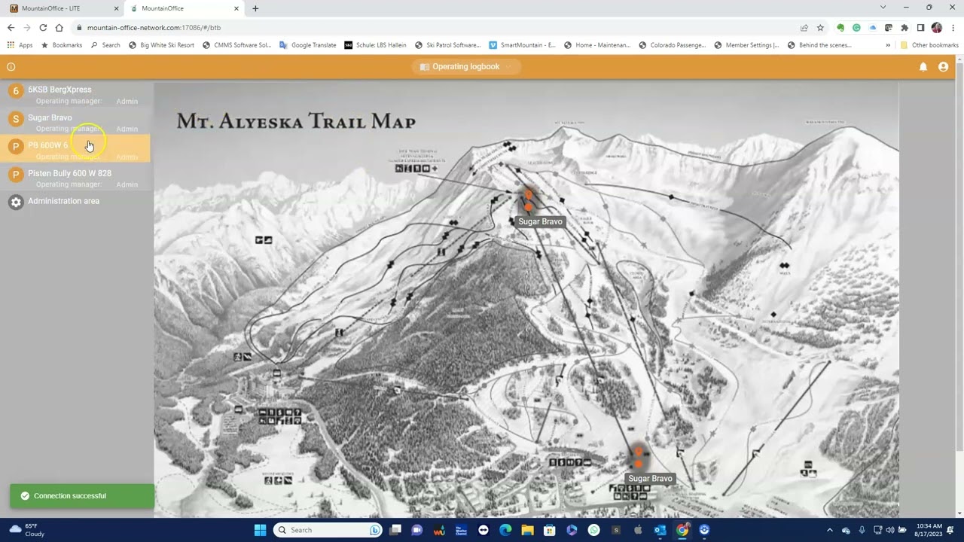Screen dimensions: 964x542
Task: Show hidden system tray icons
Action: (830, 530)
